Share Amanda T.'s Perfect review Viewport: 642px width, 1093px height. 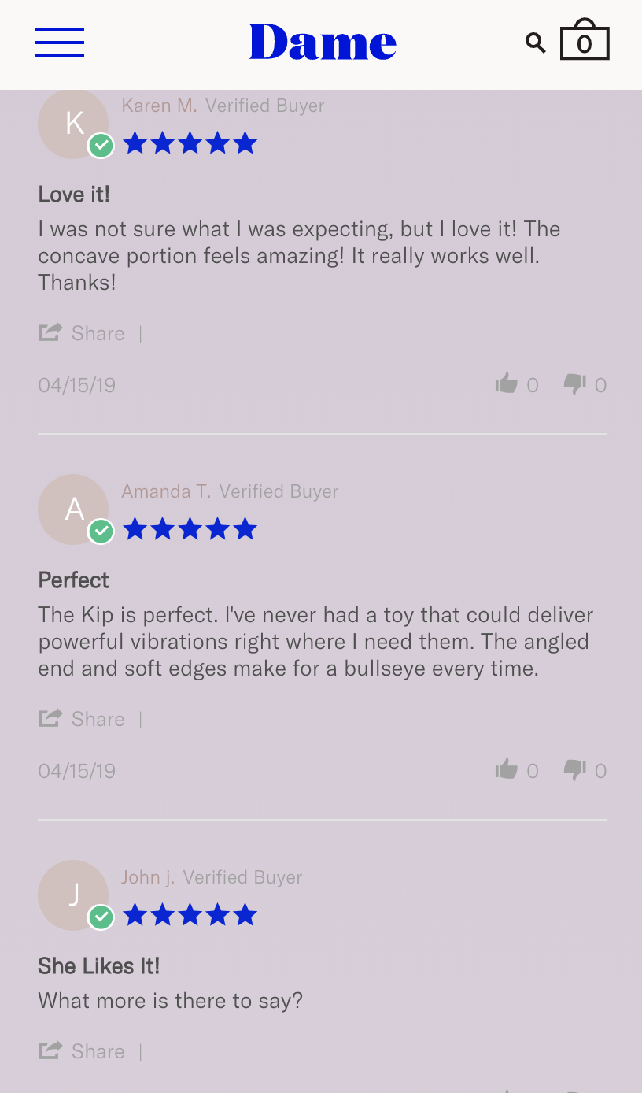point(82,719)
